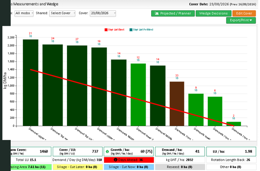260x171 pixels.
Task: Select the green bar labelled 9 days
Action: (196, 110)
